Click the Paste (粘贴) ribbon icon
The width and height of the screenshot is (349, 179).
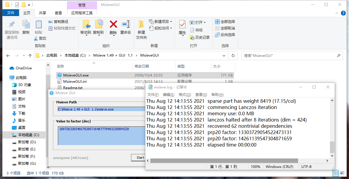coord(38,24)
